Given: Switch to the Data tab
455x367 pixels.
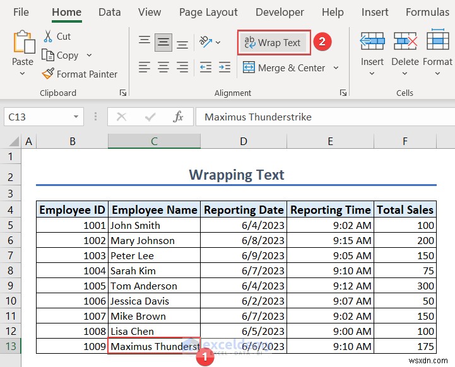Looking at the screenshot, I should tap(110, 12).
